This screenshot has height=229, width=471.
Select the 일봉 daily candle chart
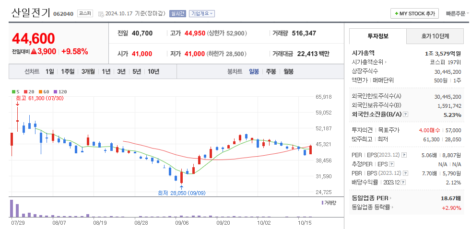(254, 71)
